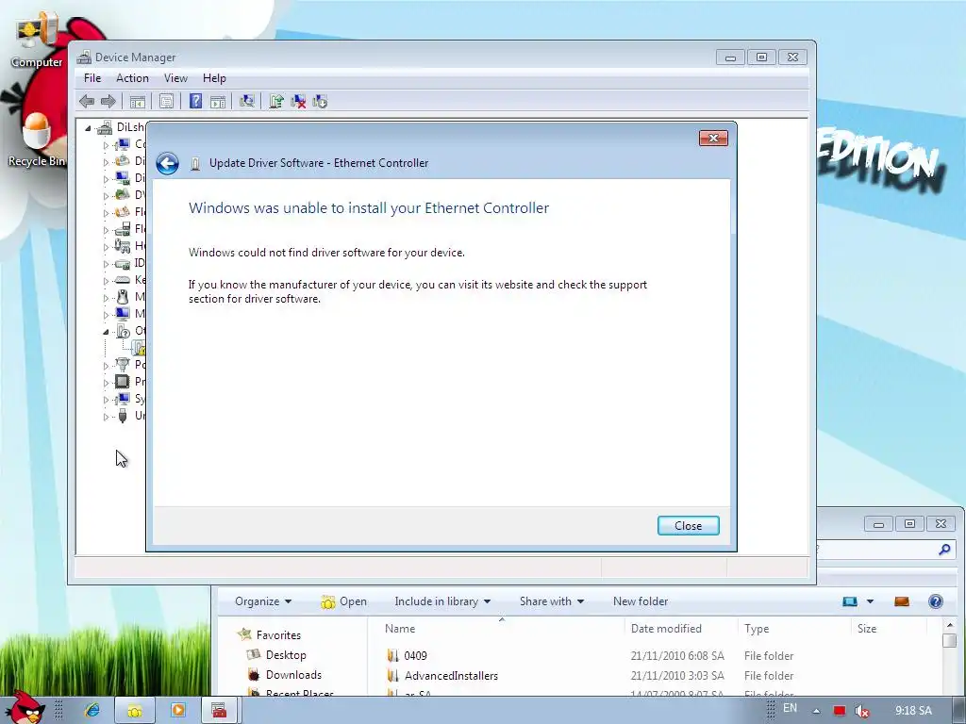
Task: Click the Explorer help question-mark icon
Action: (935, 601)
